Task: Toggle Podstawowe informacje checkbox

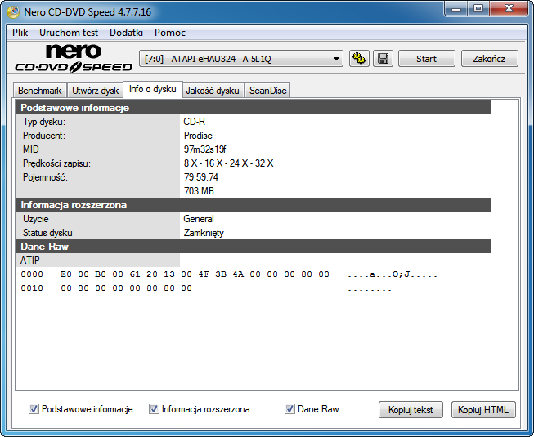Action: [x=34, y=408]
